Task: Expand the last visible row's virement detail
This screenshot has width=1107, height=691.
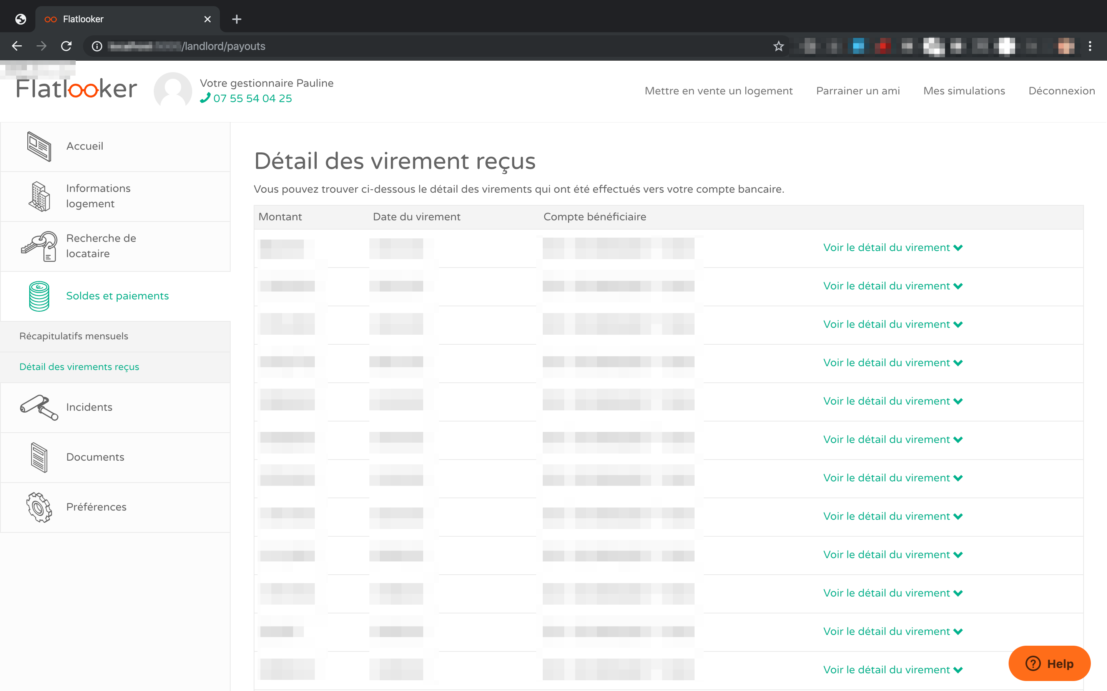Action: tap(893, 670)
